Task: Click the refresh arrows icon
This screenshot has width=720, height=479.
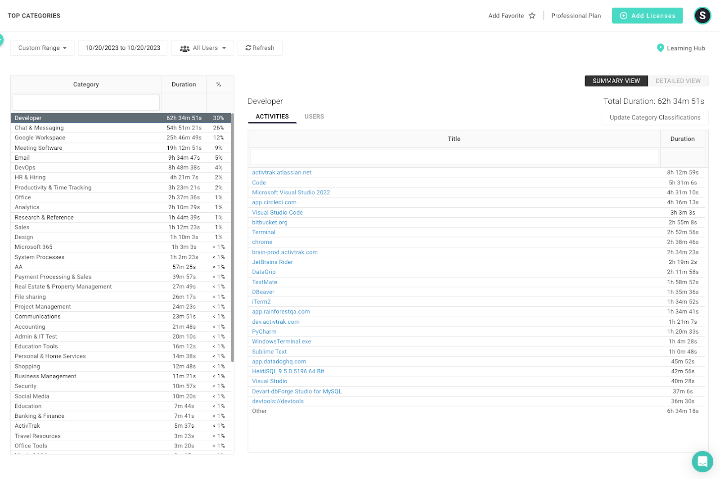Action: 248,48
